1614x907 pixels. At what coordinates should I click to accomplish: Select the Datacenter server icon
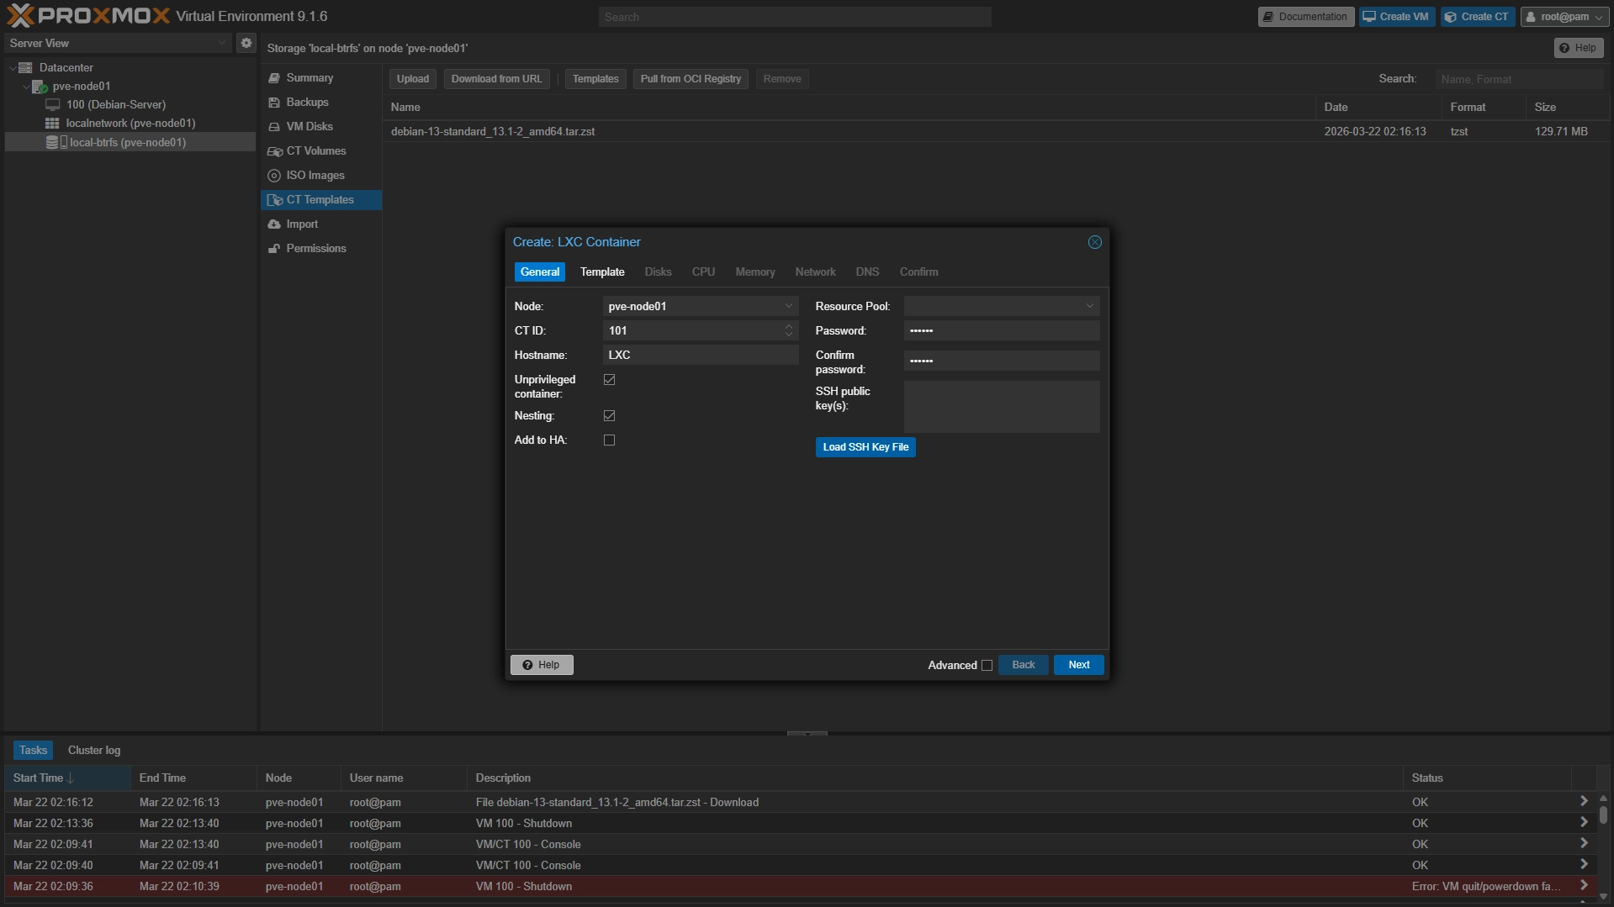(x=26, y=67)
